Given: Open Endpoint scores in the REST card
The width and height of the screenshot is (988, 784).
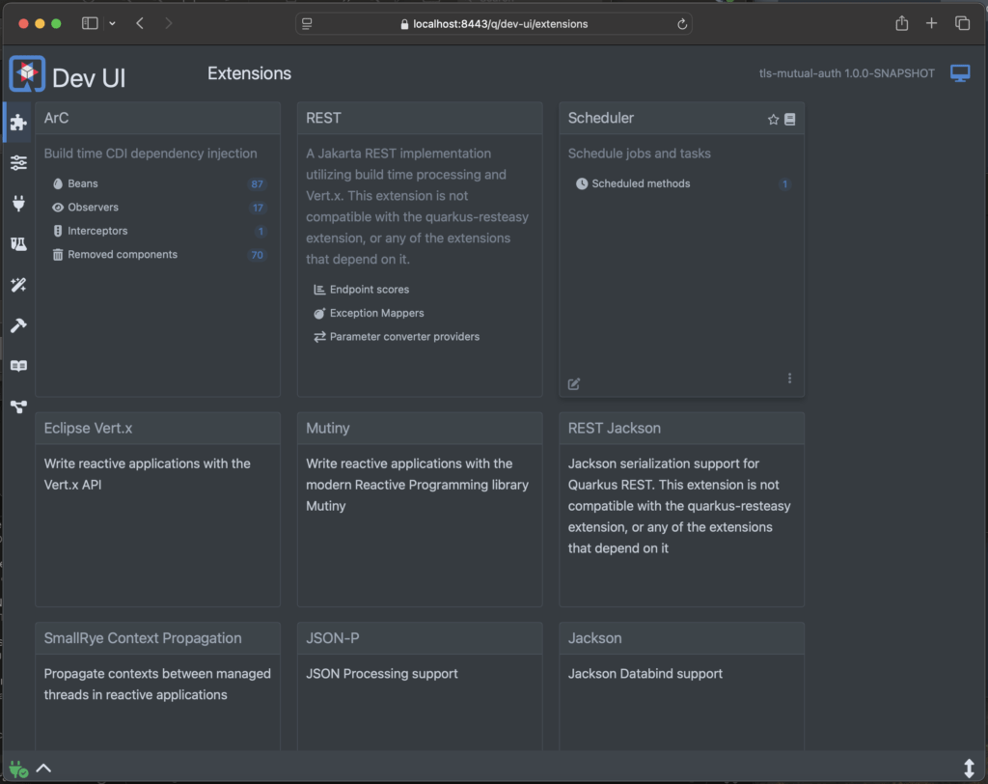Looking at the screenshot, I should click(x=370, y=290).
